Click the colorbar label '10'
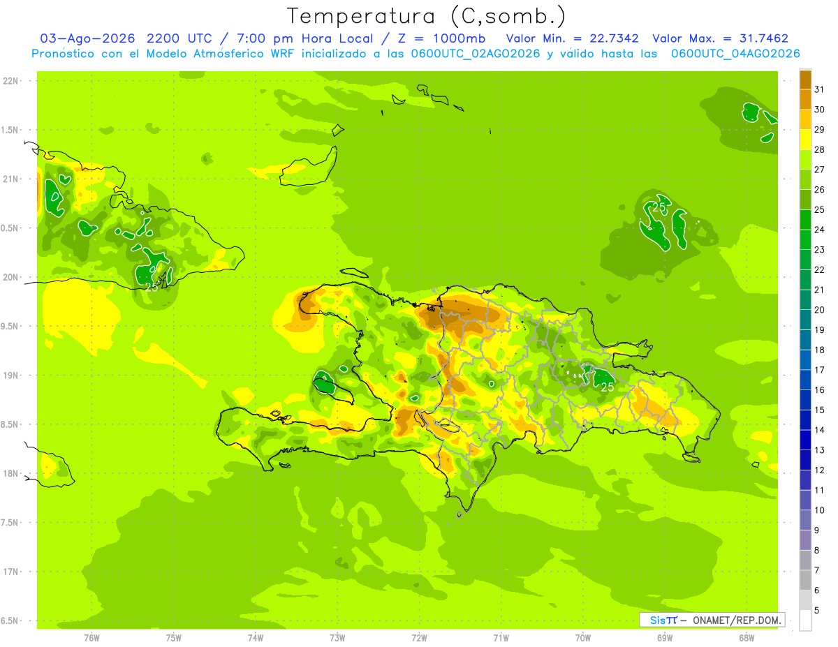838x647 pixels. pyautogui.click(x=820, y=510)
